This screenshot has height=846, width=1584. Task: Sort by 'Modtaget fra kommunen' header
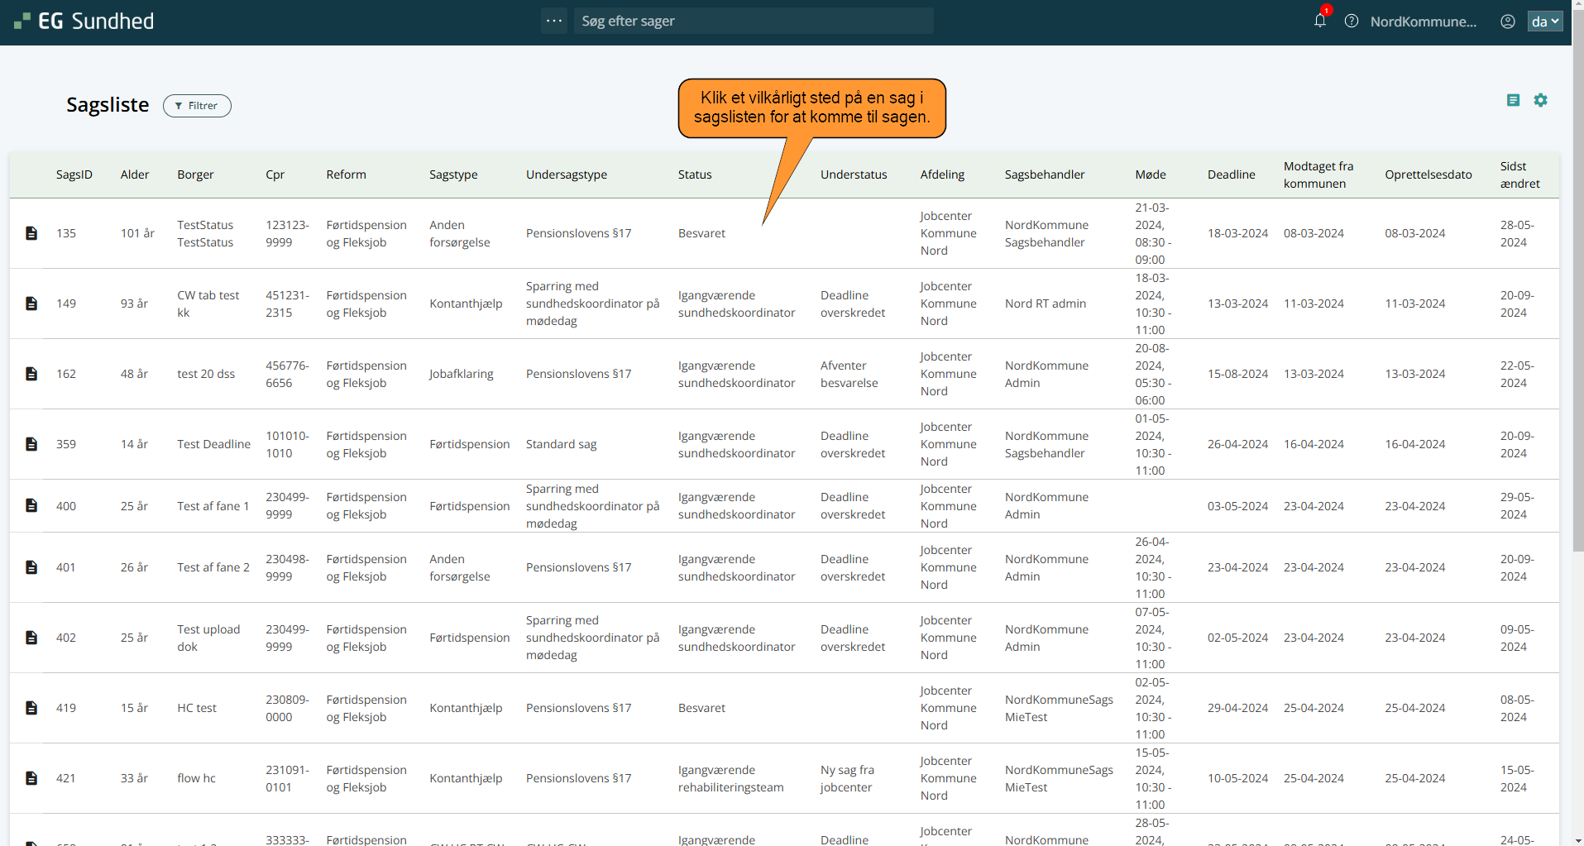pos(1318,174)
